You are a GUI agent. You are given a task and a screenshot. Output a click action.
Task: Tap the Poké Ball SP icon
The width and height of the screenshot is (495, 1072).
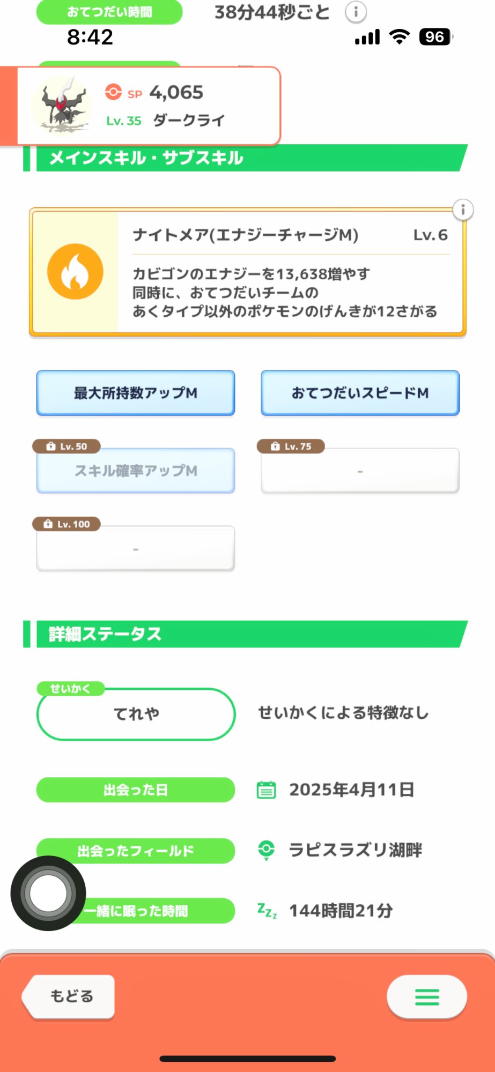click(113, 92)
